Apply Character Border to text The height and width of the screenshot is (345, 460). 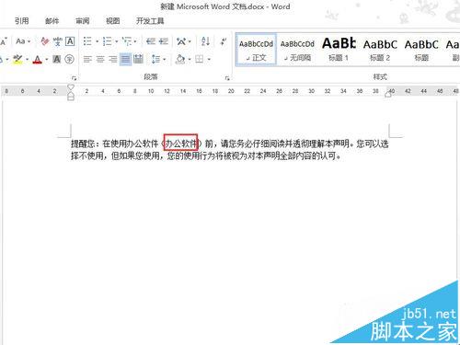point(70,41)
